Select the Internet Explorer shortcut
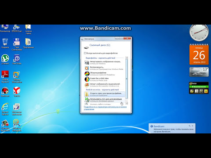 [5, 109]
